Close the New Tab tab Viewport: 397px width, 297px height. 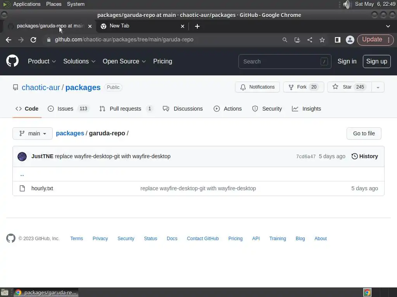183,26
